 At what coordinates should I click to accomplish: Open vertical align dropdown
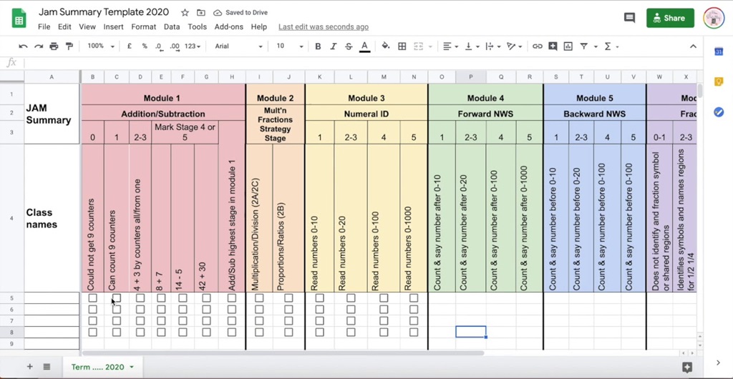(472, 46)
